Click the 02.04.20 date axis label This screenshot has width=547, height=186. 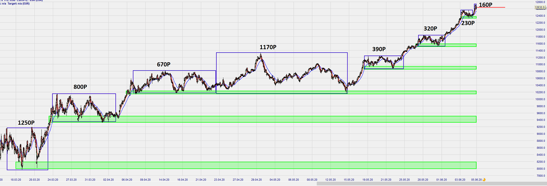(108, 180)
